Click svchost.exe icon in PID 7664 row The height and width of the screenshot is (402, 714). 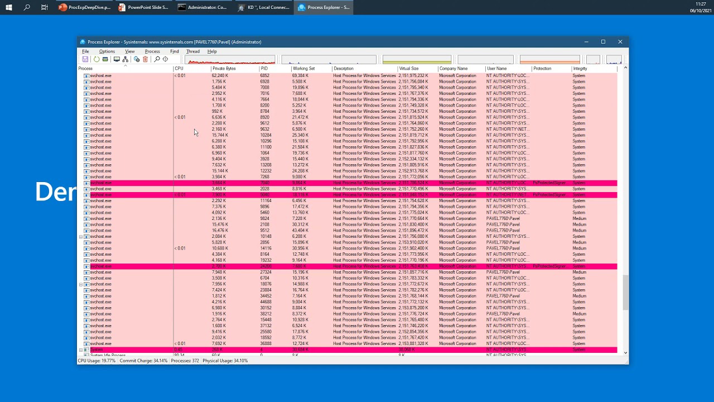(86, 99)
